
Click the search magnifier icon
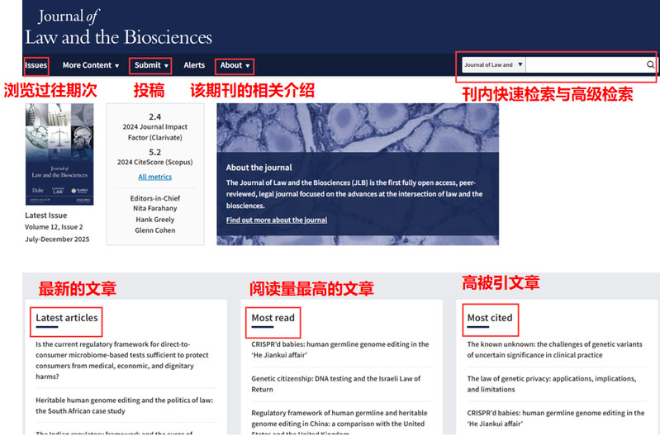(650, 64)
